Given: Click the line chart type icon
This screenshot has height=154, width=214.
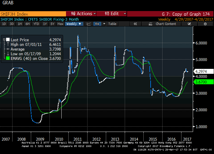Looking at the screenshot, I should (x=89, y=24).
